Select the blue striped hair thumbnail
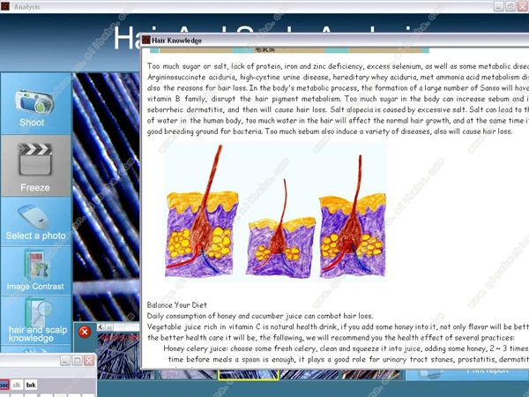Viewport: 529px width, 397px height. click(x=309, y=374)
